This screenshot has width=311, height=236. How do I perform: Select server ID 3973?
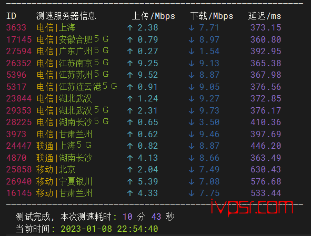16,134
